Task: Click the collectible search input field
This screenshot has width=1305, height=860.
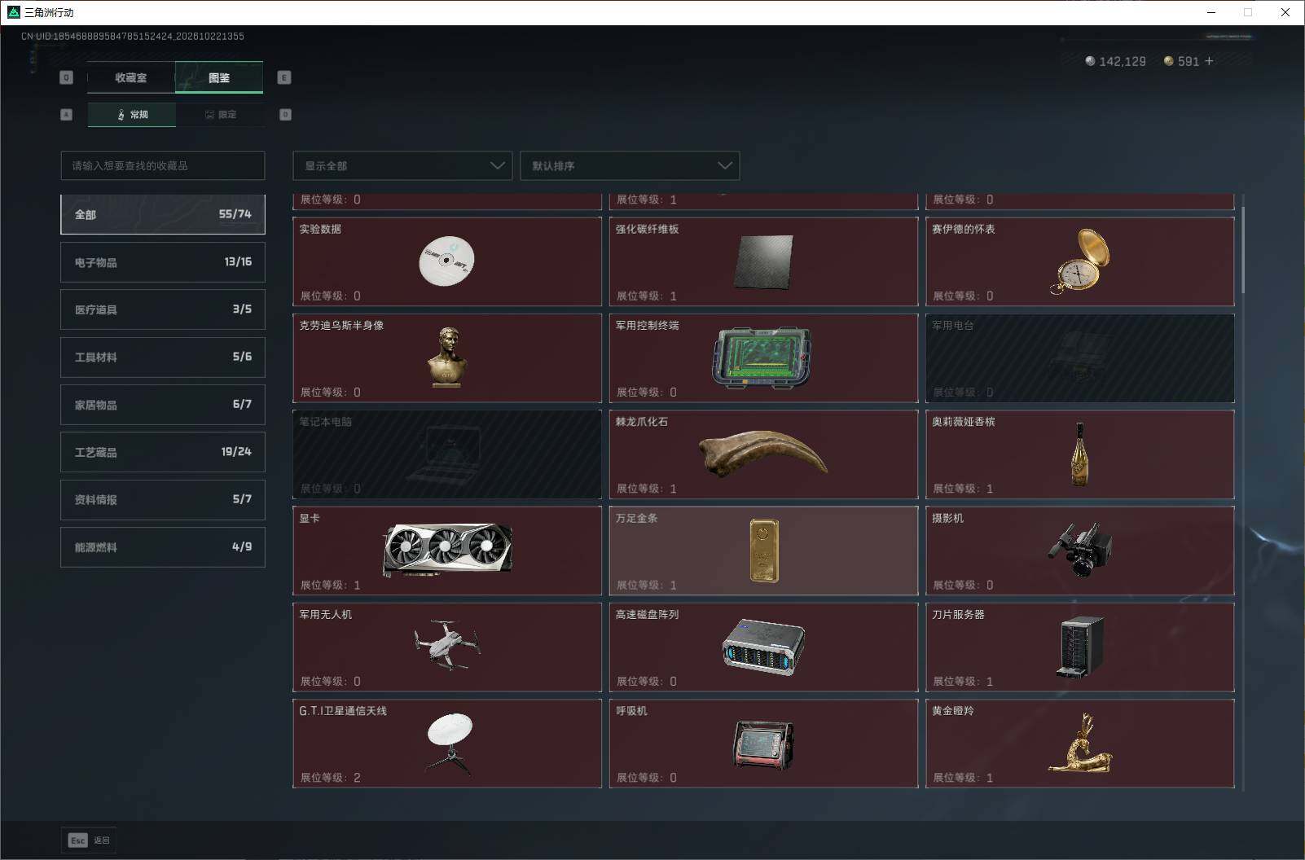Action: pyautogui.click(x=163, y=165)
